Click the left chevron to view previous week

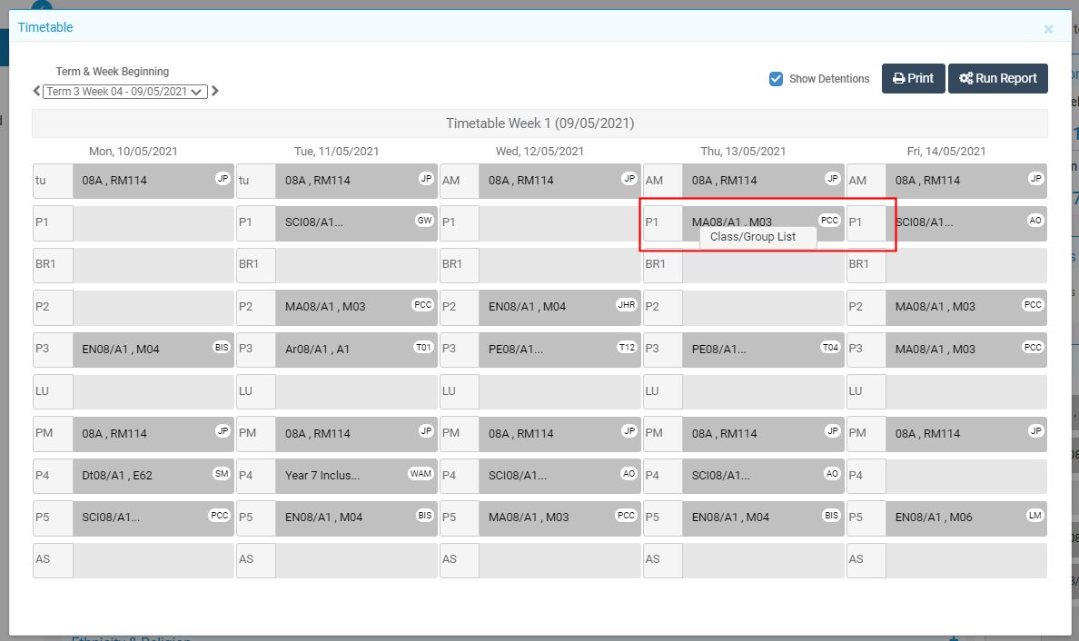37,91
